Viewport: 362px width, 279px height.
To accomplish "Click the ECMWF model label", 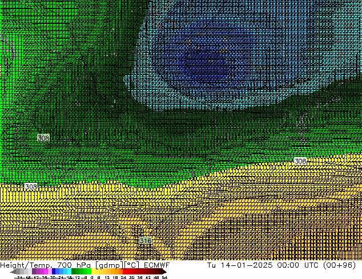I will coord(156,265).
